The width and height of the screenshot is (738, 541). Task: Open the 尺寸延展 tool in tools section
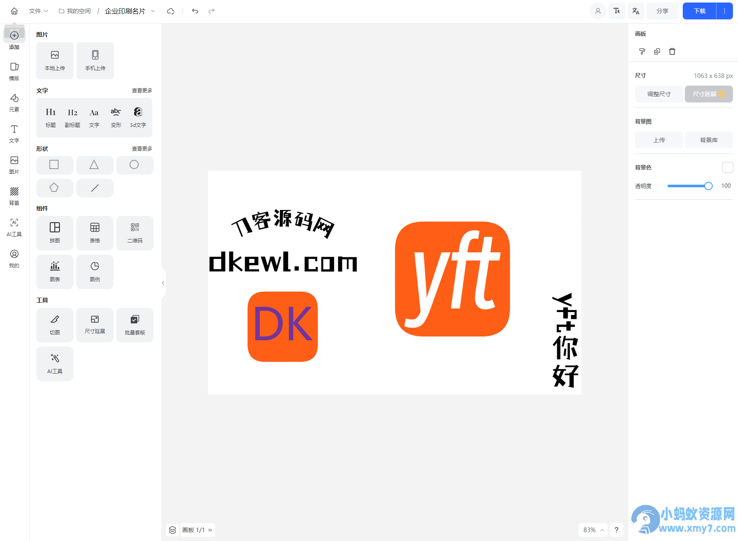pos(95,325)
